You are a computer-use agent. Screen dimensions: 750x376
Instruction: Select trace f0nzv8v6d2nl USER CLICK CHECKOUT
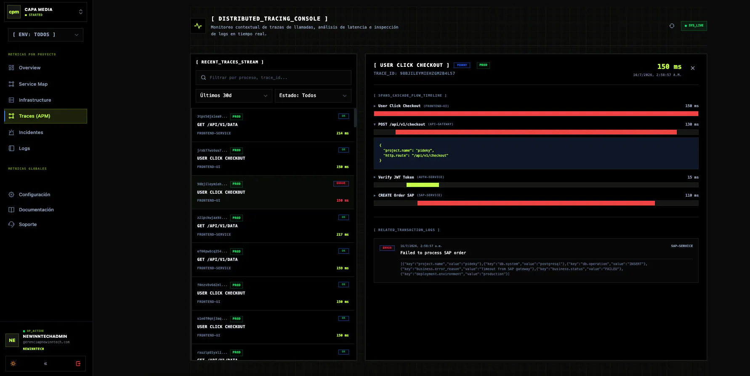pos(273,293)
